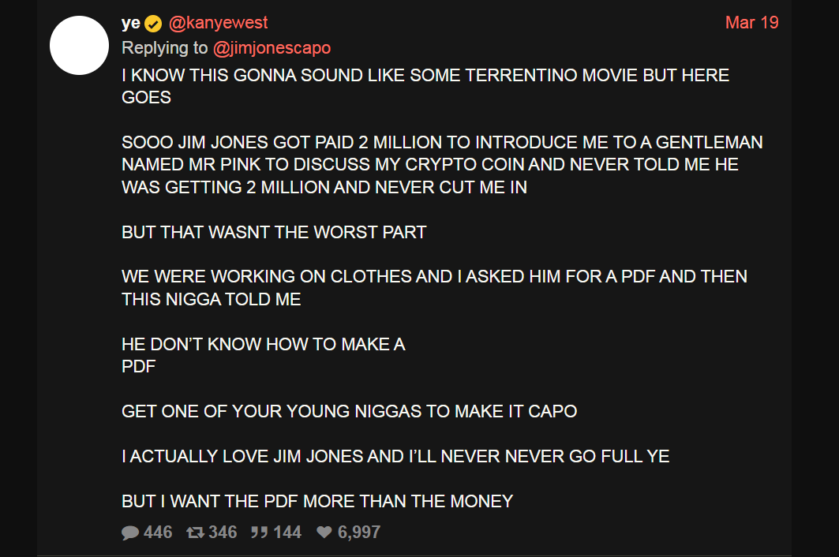Open the @jimjonescapo mention link

pyautogui.click(x=272, y=48)
